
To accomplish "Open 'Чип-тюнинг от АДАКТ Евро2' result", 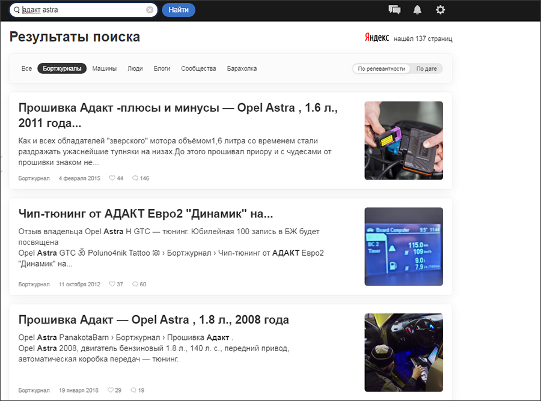I will tap(145, 214).
